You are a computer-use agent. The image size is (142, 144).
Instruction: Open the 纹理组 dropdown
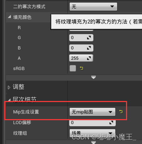click(x=92, y=133)
